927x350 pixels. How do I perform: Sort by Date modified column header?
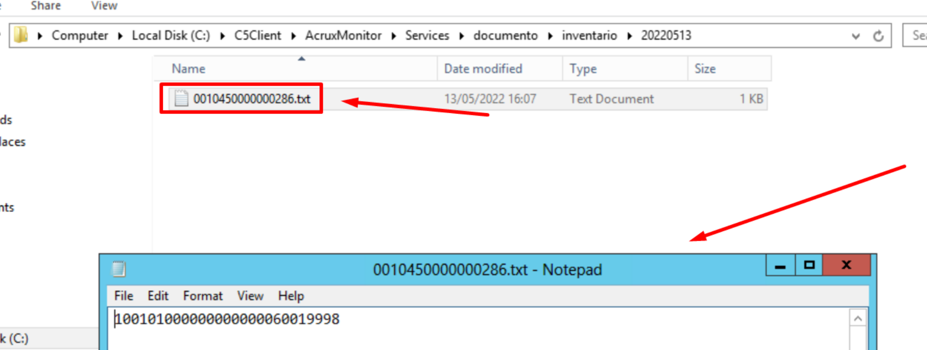click(x=500, y=68)
